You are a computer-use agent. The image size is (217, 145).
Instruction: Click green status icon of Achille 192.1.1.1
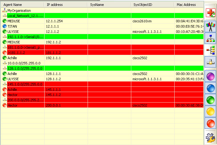click(5, 58)
